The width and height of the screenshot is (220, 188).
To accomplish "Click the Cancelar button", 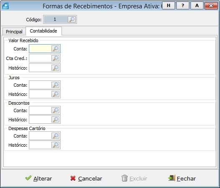I will pos(86,178).
